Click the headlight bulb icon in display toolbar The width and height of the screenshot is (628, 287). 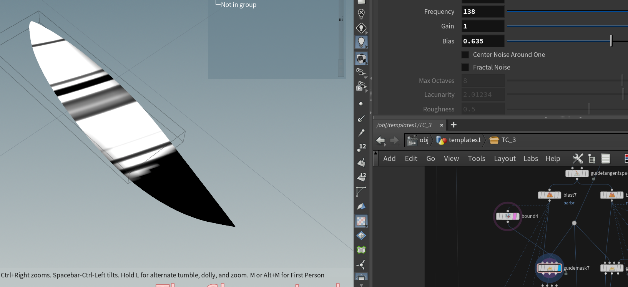361,42
